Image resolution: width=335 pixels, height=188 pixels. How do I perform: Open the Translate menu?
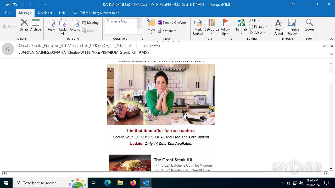coord(241,27)
